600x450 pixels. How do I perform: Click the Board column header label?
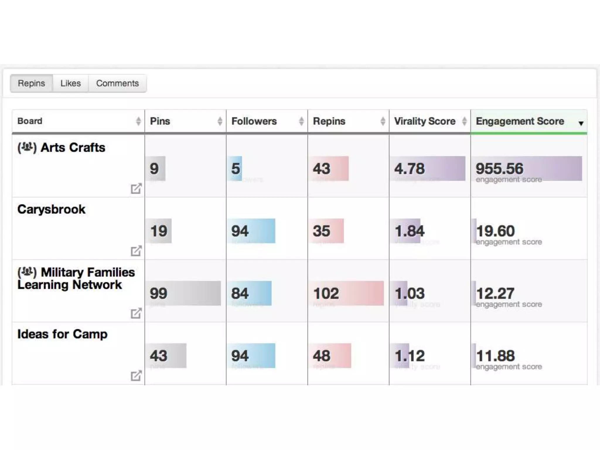coord(30,121)
